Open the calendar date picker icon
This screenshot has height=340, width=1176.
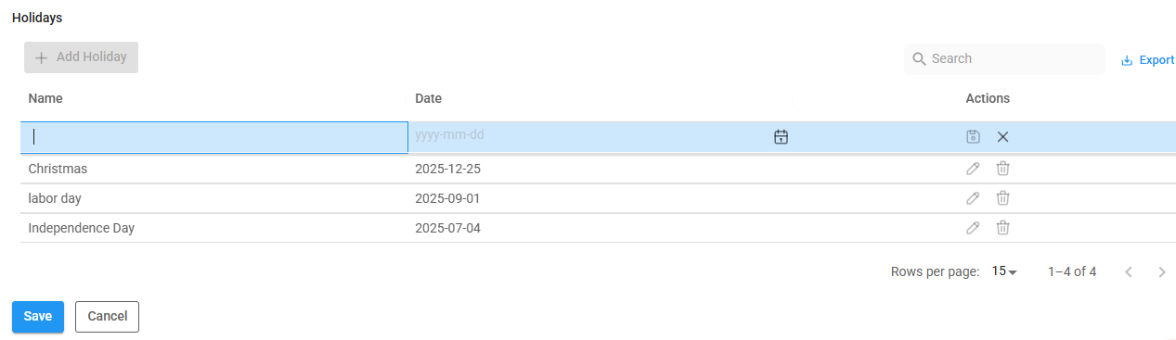tap(781, 137)
